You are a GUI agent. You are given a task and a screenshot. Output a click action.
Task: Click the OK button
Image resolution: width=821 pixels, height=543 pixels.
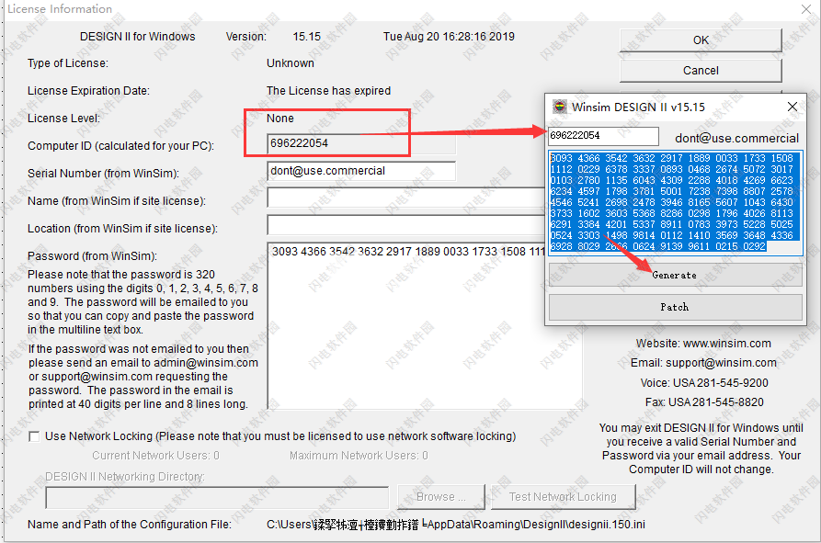701,40
